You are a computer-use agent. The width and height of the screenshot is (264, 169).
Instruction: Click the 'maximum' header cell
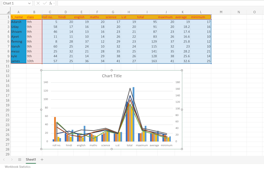[166, 17]
